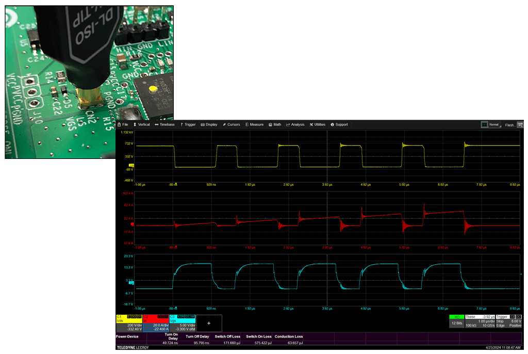This screenshot has width=528, height=354.
Task: Open the Support menu
Action: click(x=339, y=124)
